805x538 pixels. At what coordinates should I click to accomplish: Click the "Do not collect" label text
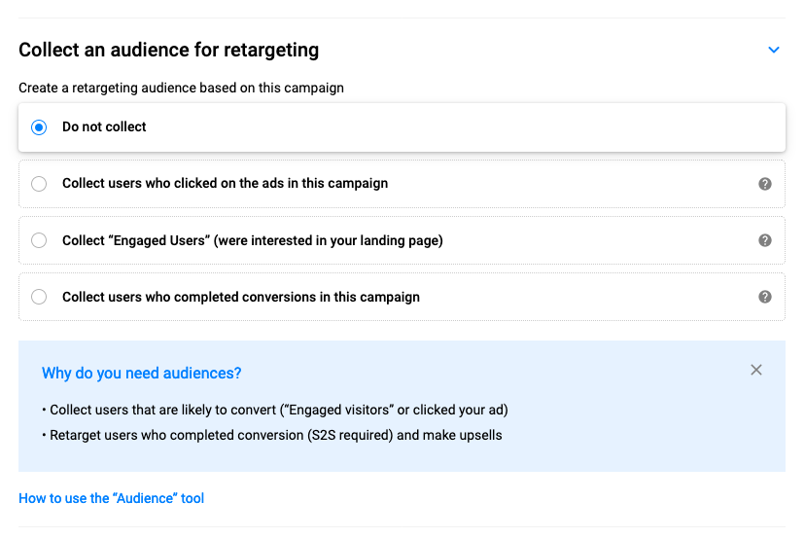104,126
